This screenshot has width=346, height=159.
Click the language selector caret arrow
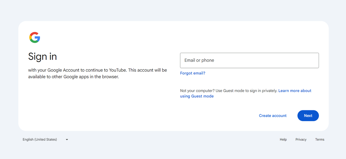(67, 140)
